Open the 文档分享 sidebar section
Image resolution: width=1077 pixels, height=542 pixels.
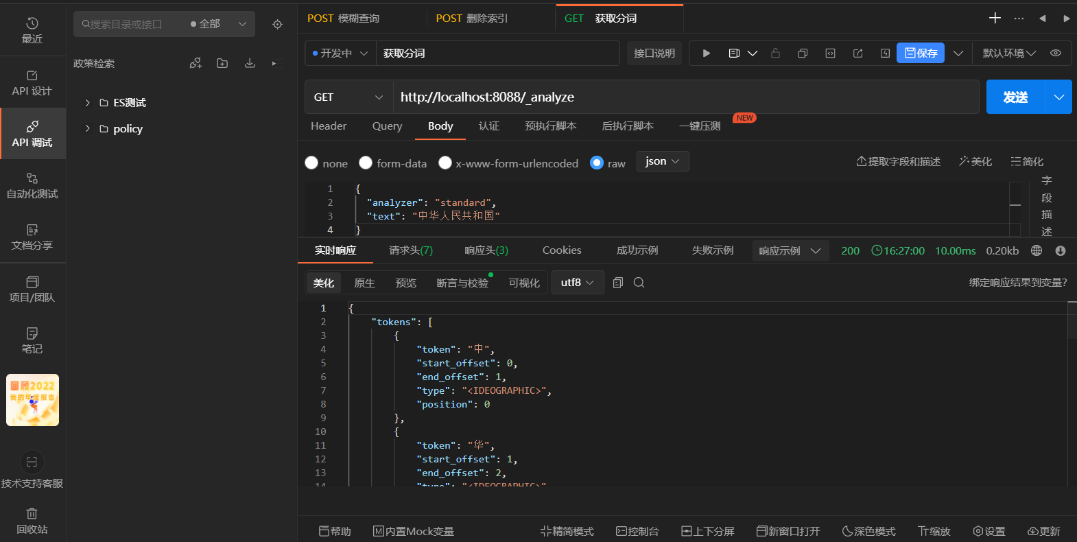click(x=32, y=237)
